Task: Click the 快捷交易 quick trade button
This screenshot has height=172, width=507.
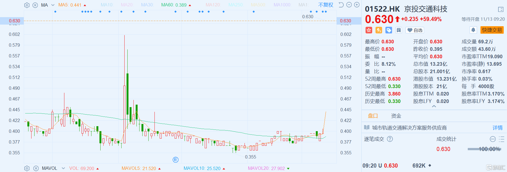Action: [492, 30]
